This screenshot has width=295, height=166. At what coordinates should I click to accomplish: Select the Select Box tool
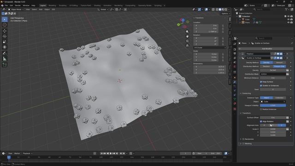click(x=5, y=19)
